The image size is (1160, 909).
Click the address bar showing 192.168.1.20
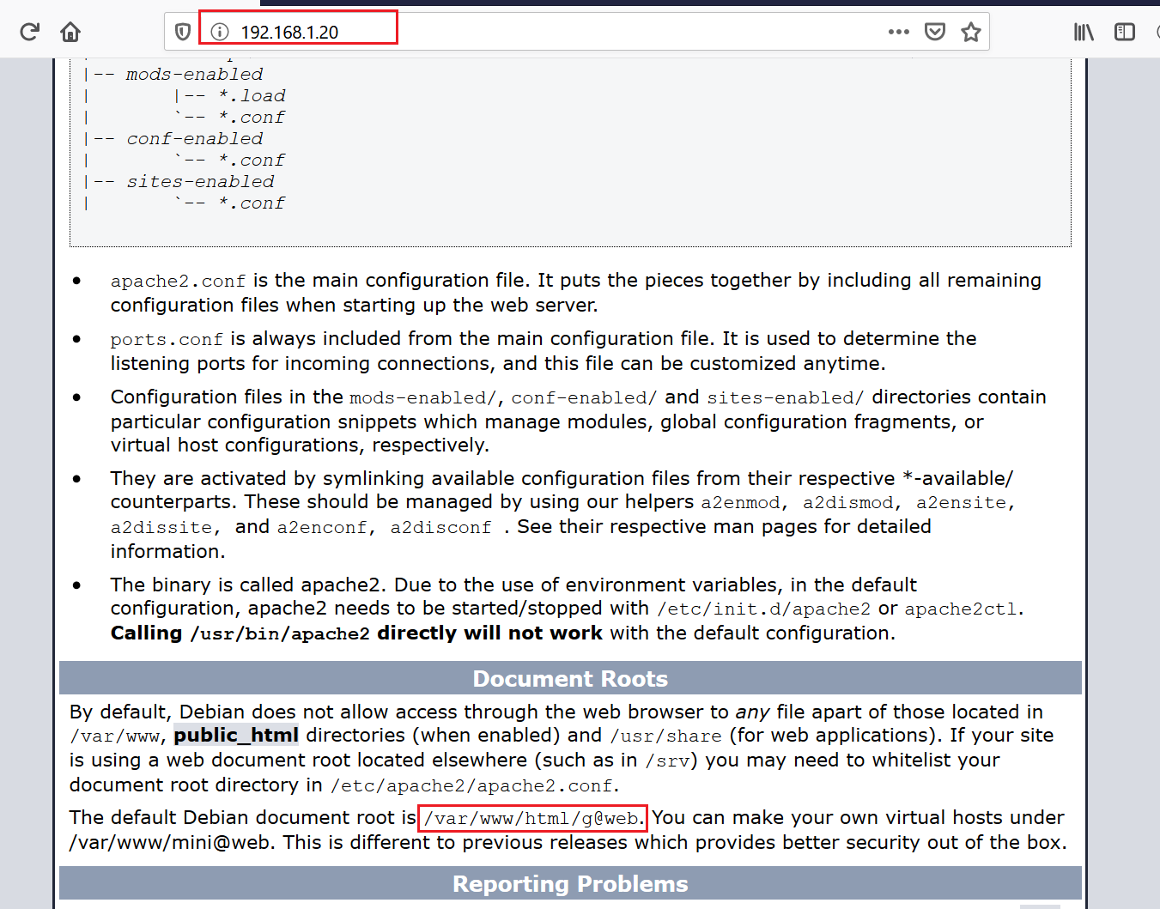558,32
